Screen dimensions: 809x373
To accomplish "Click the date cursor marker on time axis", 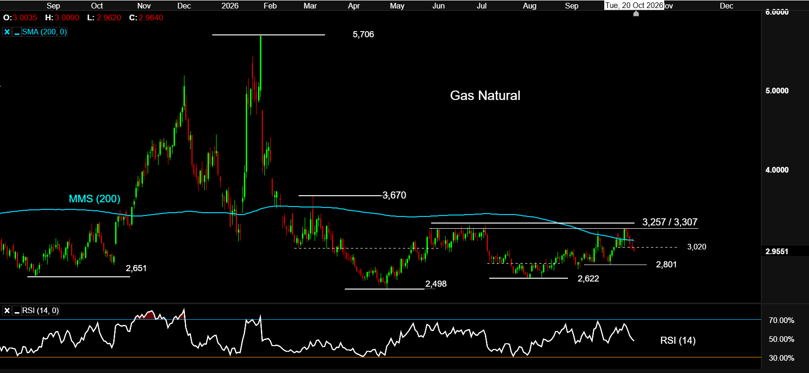I will [636, 14].
